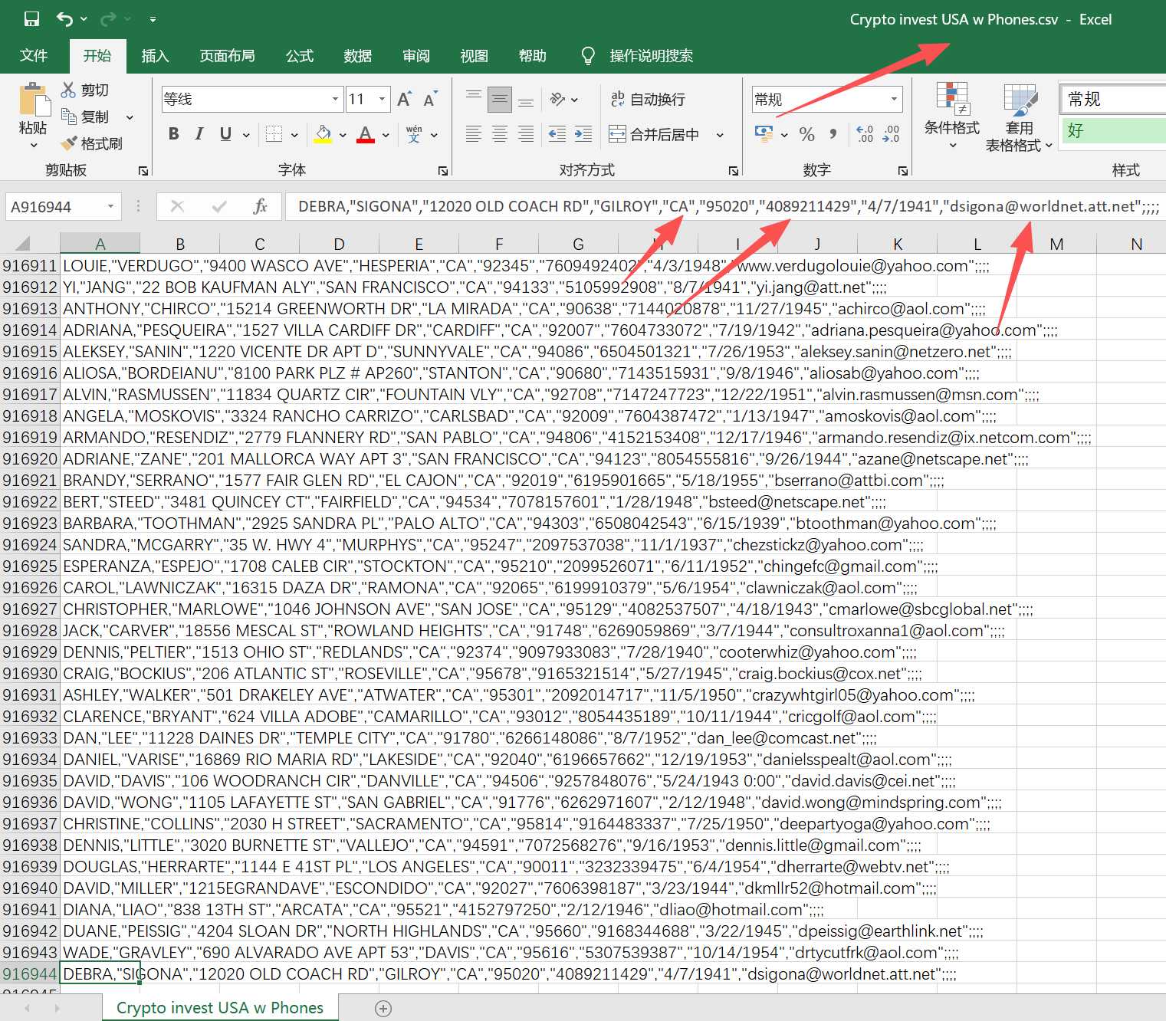
Task: Open Format as Table (套用表格格式)
Action: coord(1019,117)
